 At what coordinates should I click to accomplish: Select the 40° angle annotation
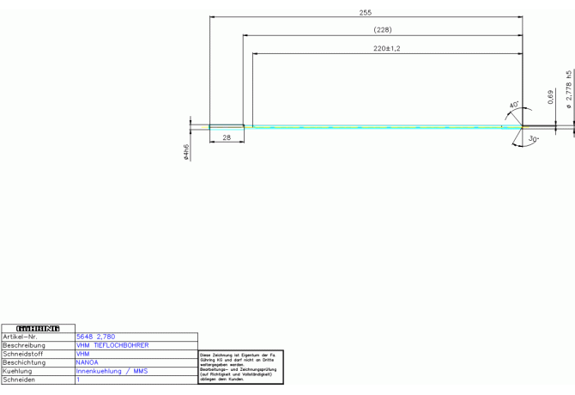pyautogui.click(x=513, y=106)
